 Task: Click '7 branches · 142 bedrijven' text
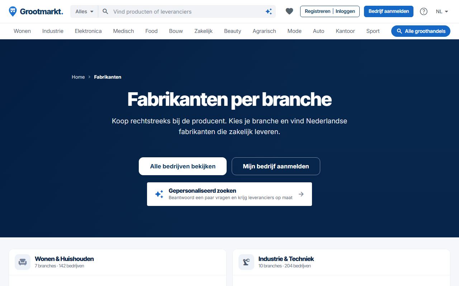[60, 266]
